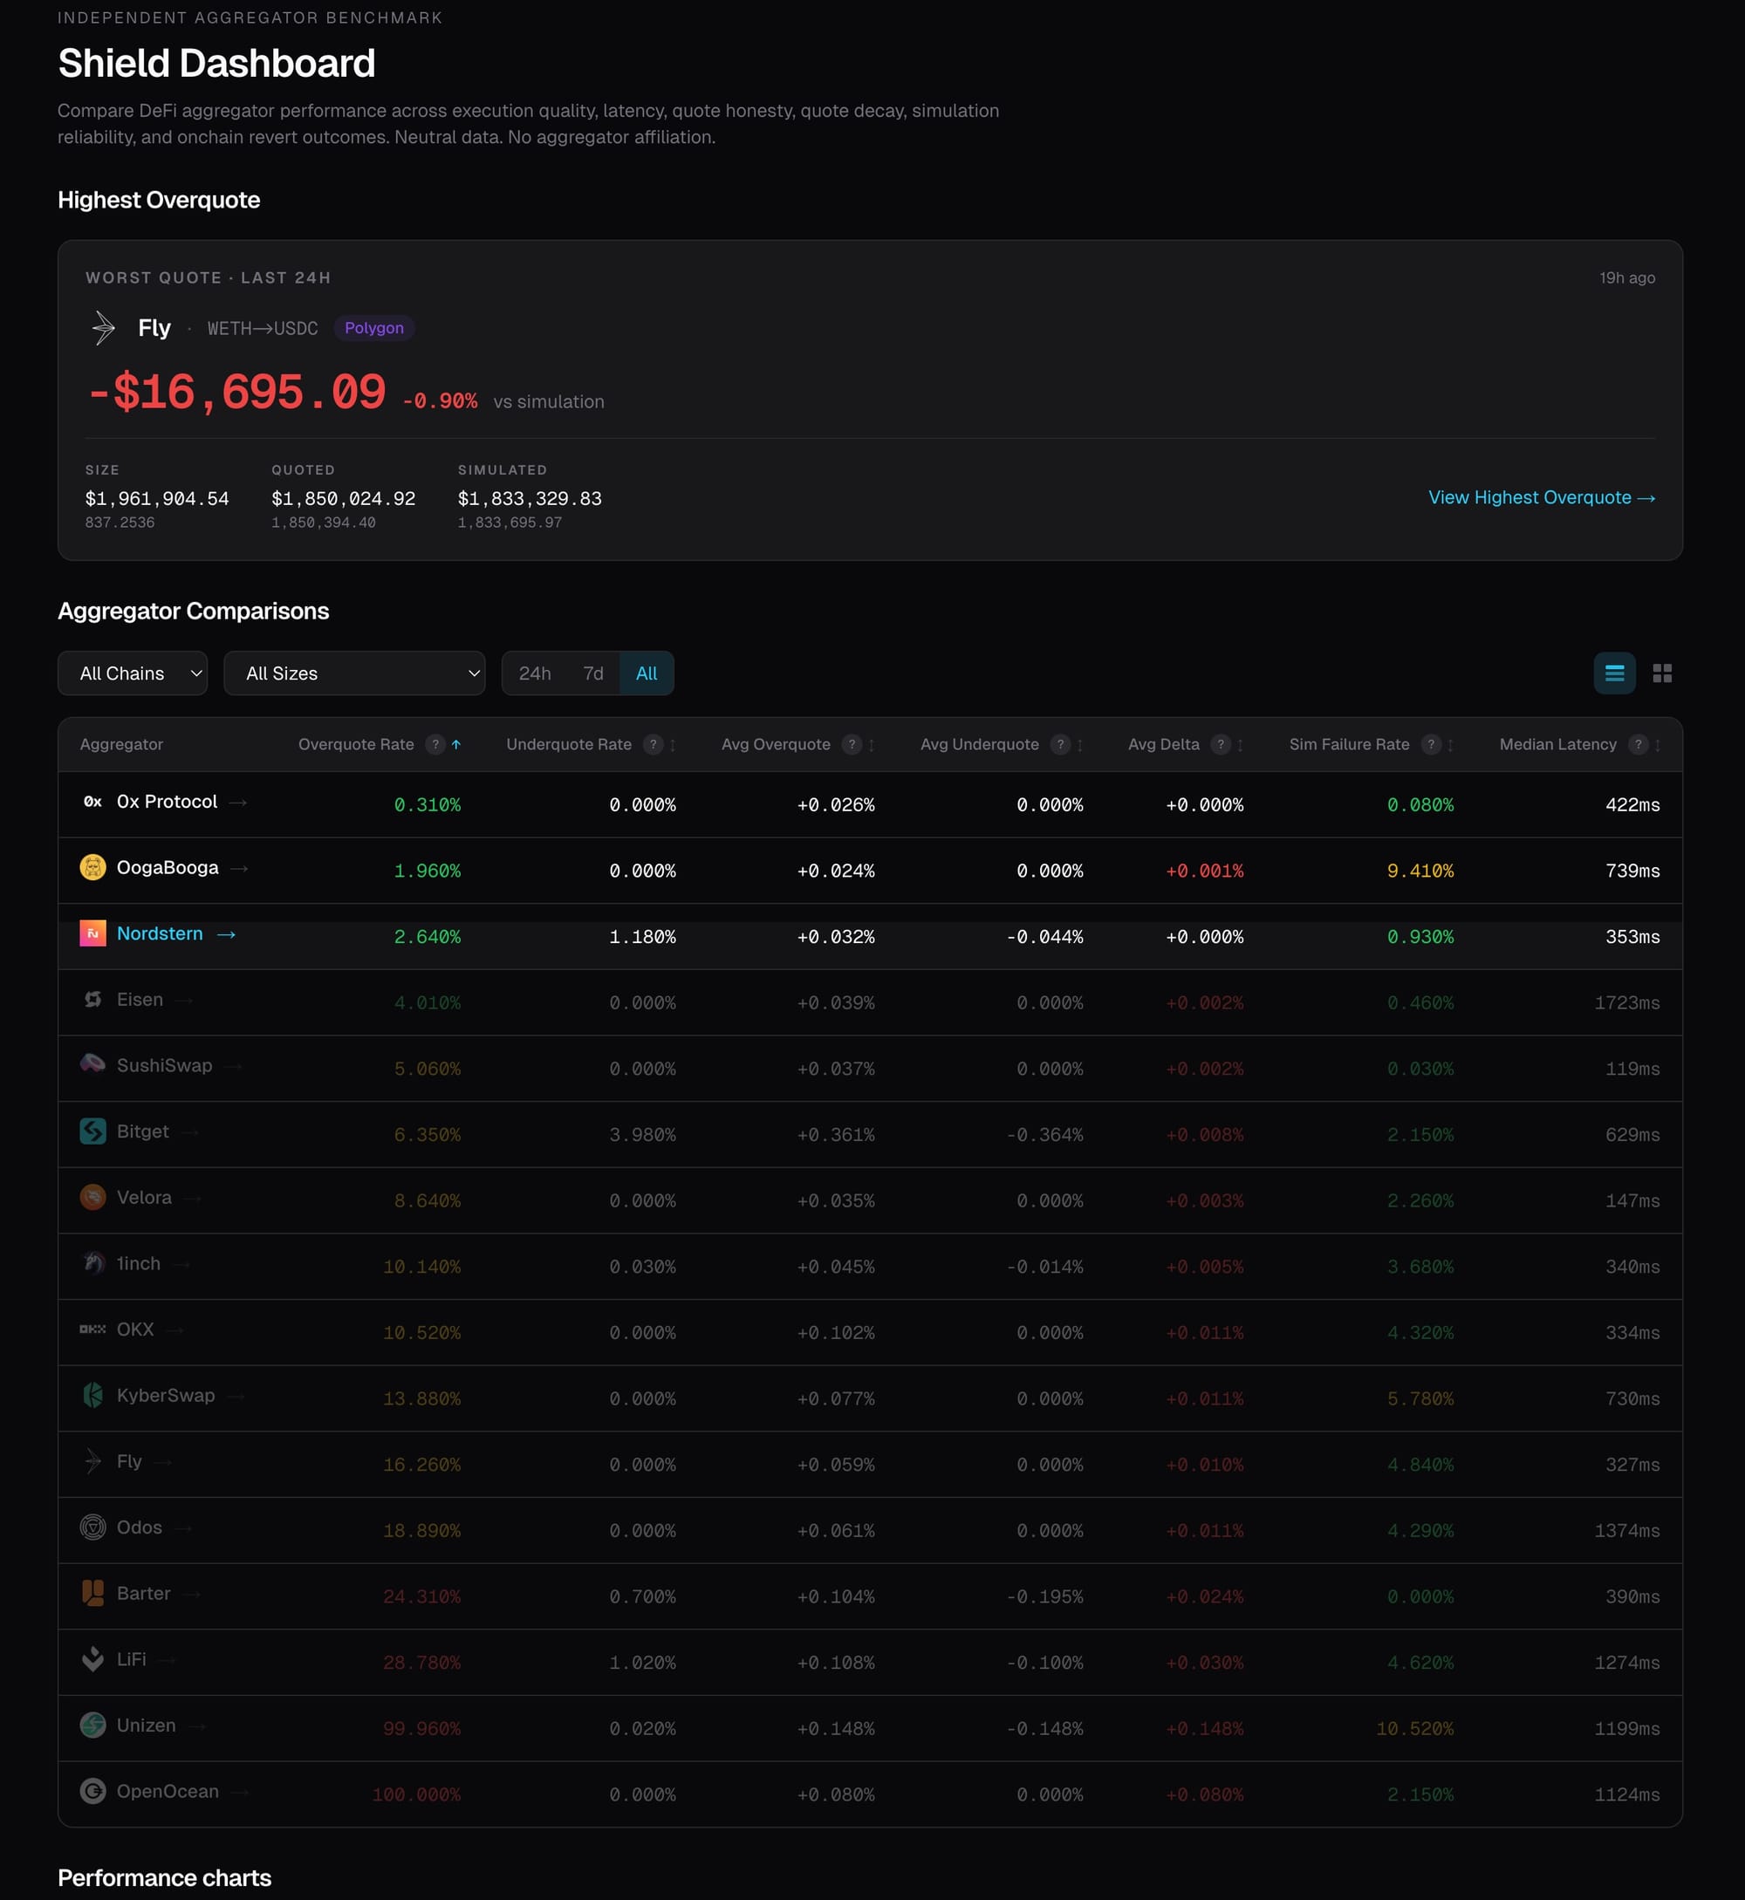Screen dimensions: 1745x1900
Task: Click the OogaBooga aggregator logo
Action: [x=92, y=866]
